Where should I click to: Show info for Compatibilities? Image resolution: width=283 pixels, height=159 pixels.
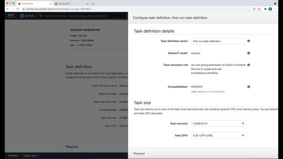tap(249, 87)
